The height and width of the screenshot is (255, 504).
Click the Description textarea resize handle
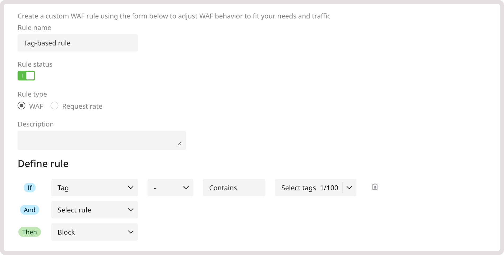point(180,144)
